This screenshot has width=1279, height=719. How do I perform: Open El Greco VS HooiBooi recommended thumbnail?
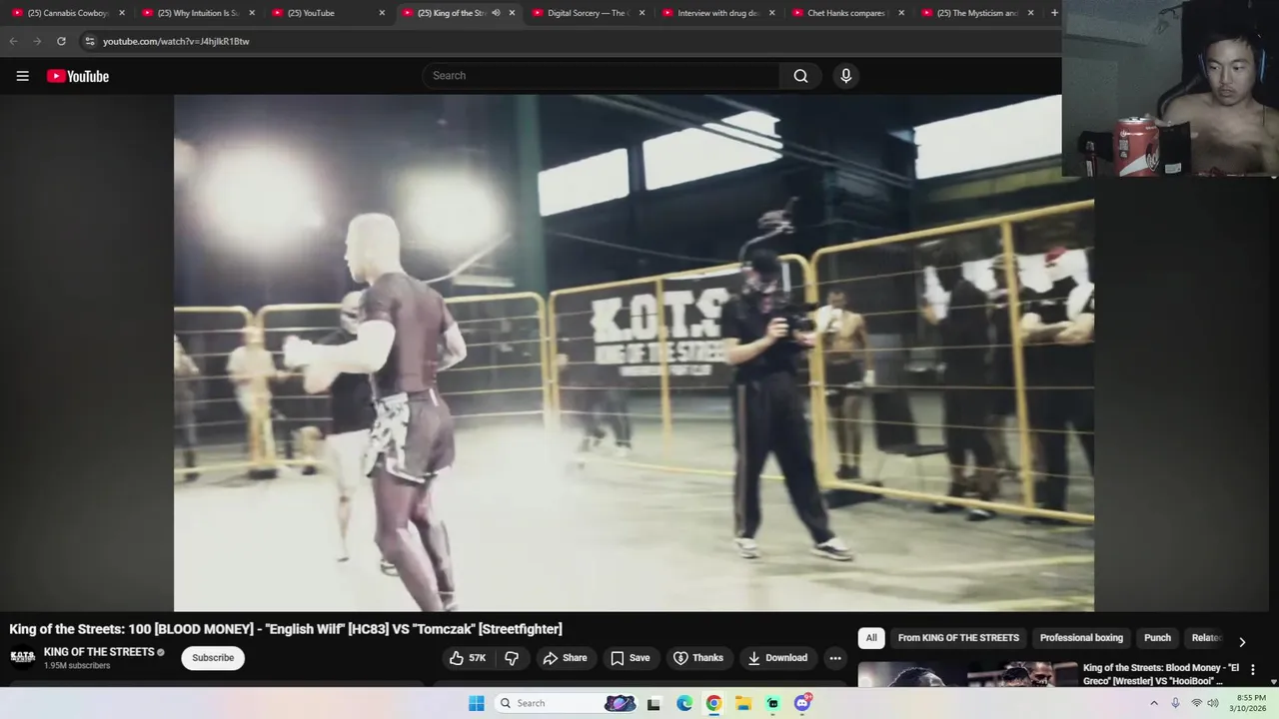pos(967,675)
